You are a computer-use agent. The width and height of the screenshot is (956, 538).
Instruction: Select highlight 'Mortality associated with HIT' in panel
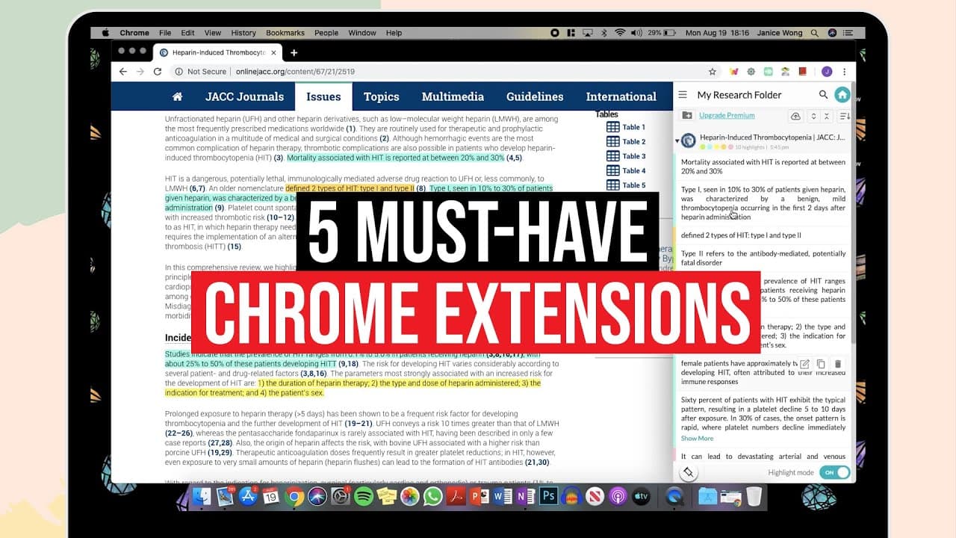coord(763,167)
